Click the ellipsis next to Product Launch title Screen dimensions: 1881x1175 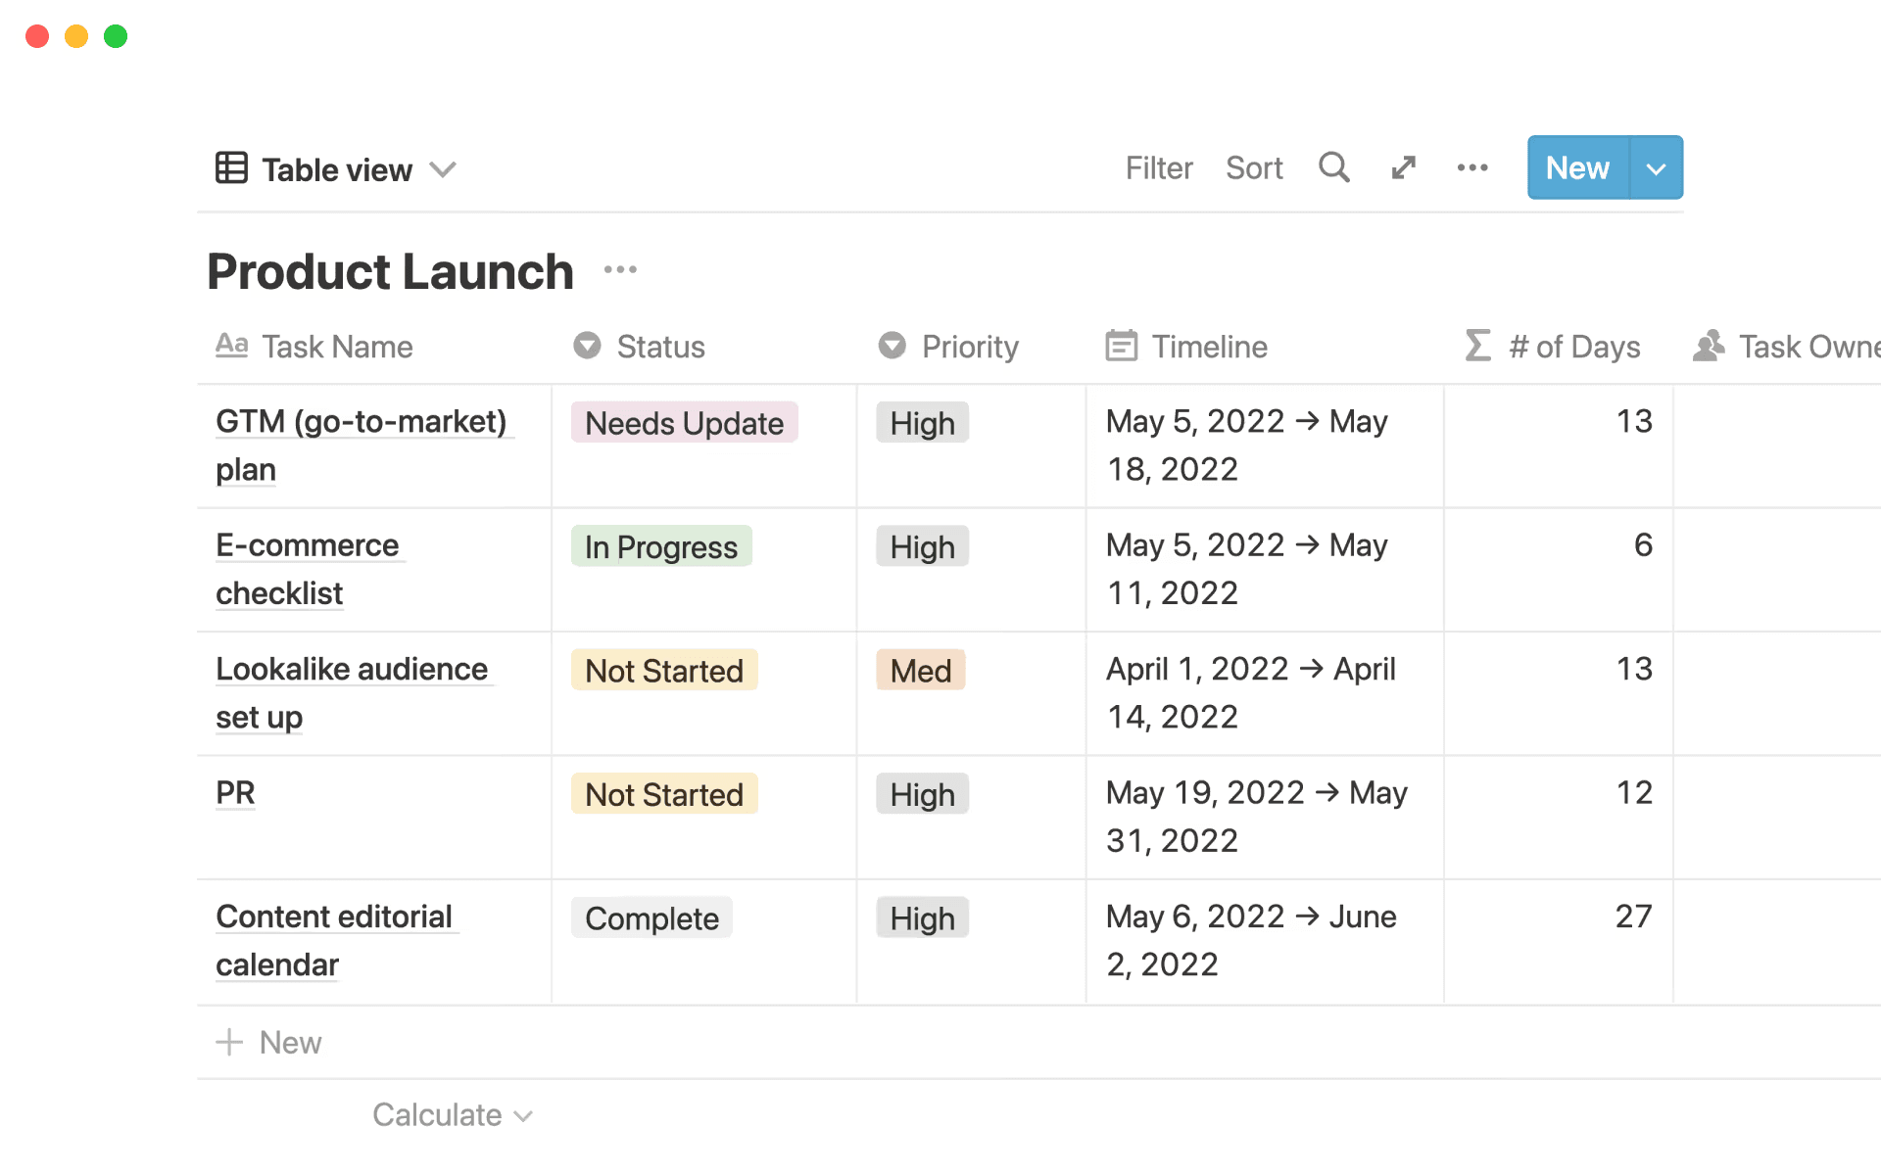[620, 269]
